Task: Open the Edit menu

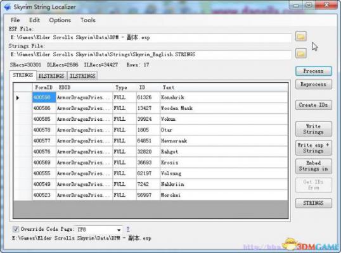Action: (34, 20)
